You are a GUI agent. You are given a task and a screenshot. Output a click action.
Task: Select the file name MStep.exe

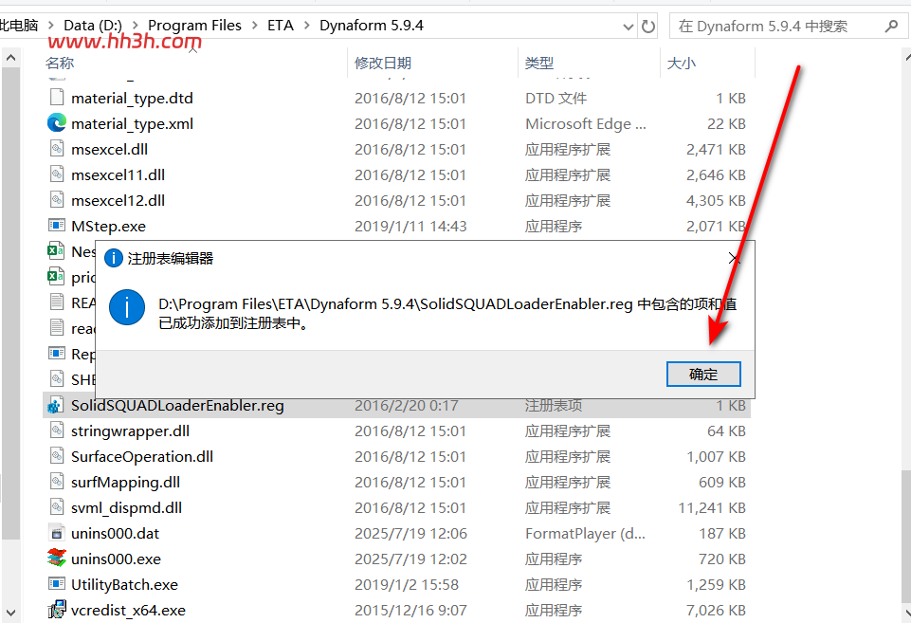[108, 226]
